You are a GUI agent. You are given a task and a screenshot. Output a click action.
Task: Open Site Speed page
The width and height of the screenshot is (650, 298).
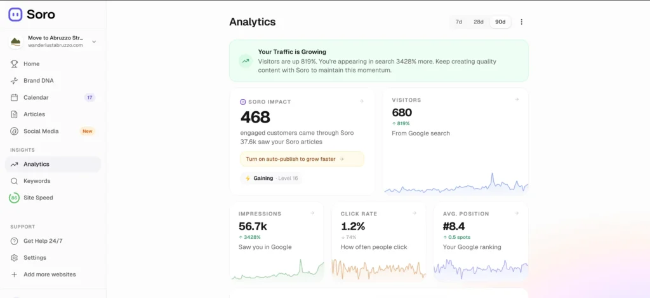coord(53,198)
